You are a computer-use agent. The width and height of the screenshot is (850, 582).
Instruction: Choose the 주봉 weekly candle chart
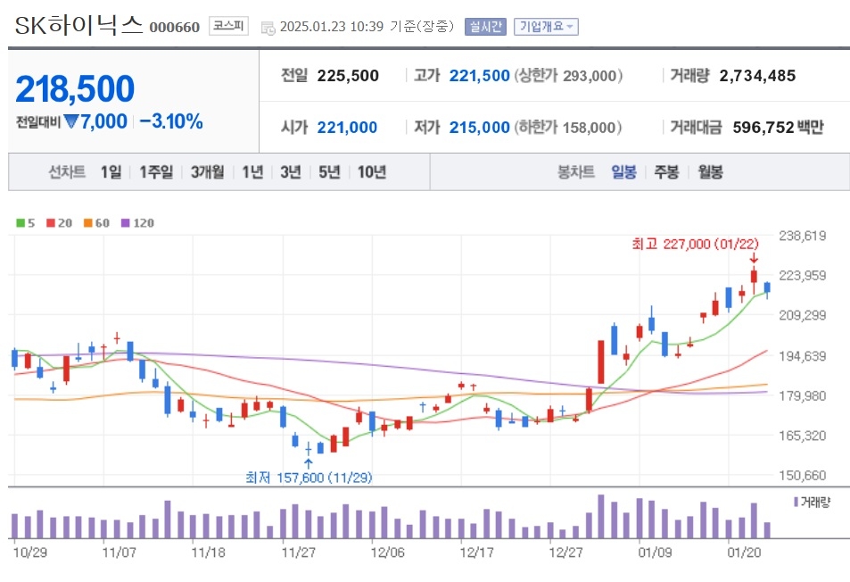coord(667,172)
